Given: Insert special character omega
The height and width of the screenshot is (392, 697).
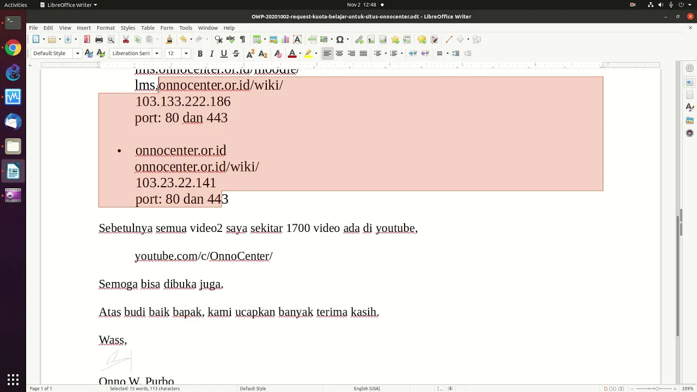Looking at the screenshot, I should pyautogui.click(x=340, y=39).
